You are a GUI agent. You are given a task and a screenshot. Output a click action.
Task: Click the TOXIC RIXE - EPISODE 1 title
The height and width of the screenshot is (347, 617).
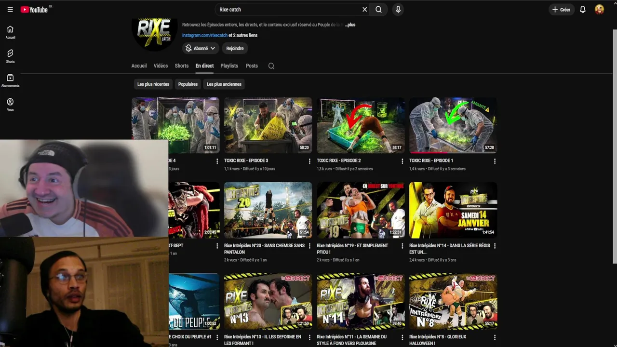click(431, 160)
